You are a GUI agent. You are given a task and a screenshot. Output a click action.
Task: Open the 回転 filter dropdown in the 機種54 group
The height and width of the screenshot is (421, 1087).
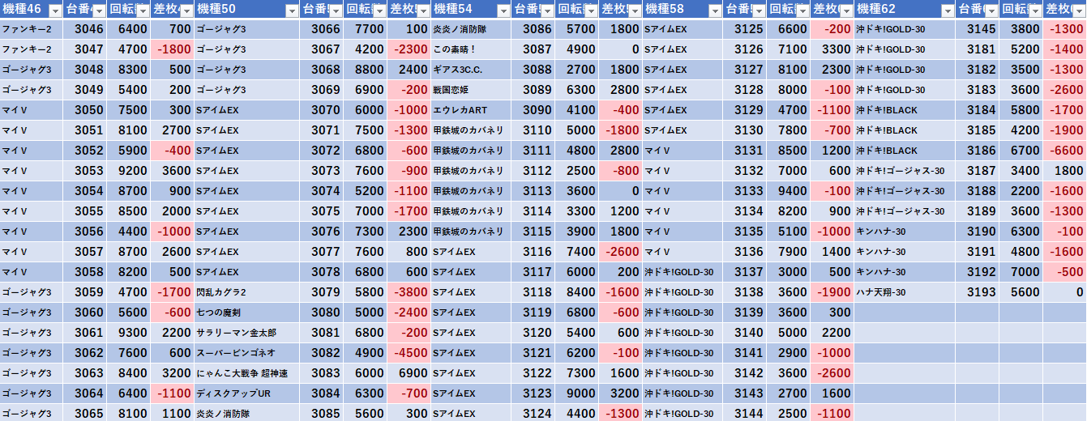591,10
